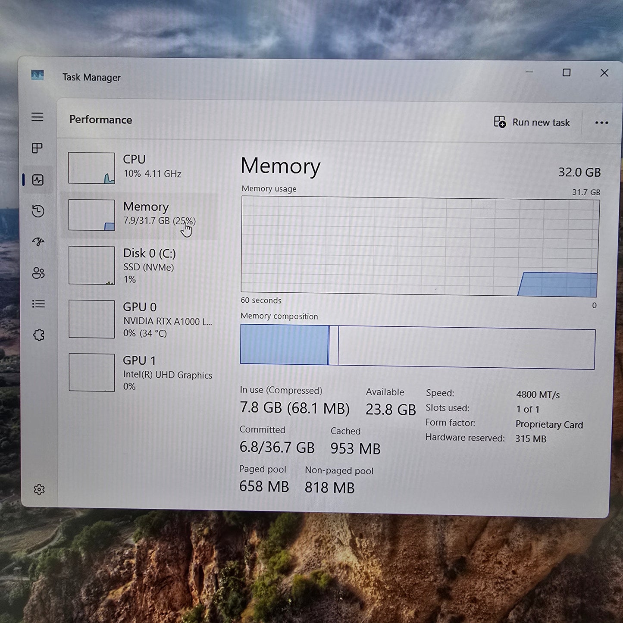Expand the three-dot overflow menu
623x623 pixels.
[x=601, y=123]
